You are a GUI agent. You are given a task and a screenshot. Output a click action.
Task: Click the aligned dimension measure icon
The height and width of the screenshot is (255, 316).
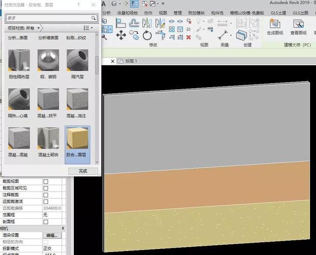pyautogui.click(x=223, y=34)
